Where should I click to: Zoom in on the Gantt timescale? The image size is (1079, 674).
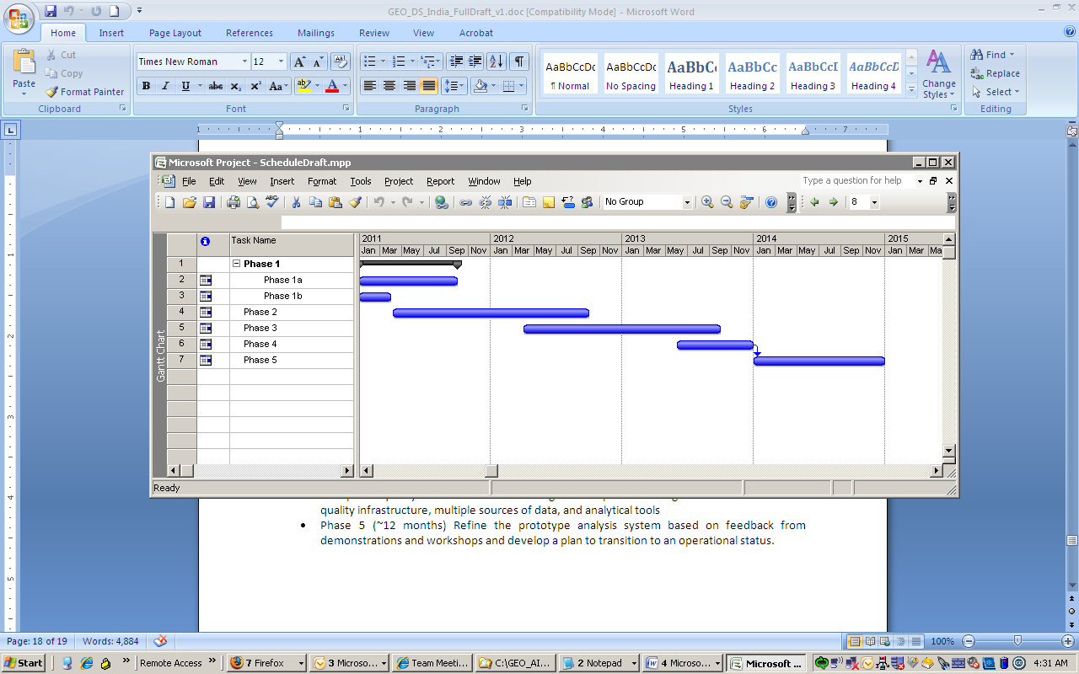707,202
